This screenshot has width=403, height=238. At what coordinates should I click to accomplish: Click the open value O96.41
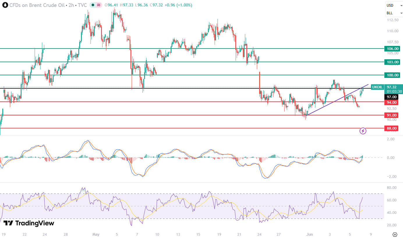tap(112, 5)
